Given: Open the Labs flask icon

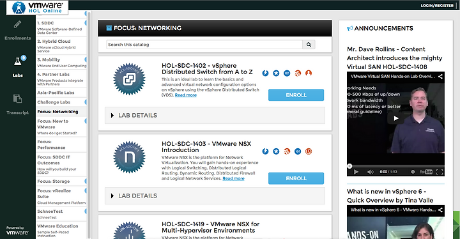Looking at the screenshot, I should tap(18, 61).
